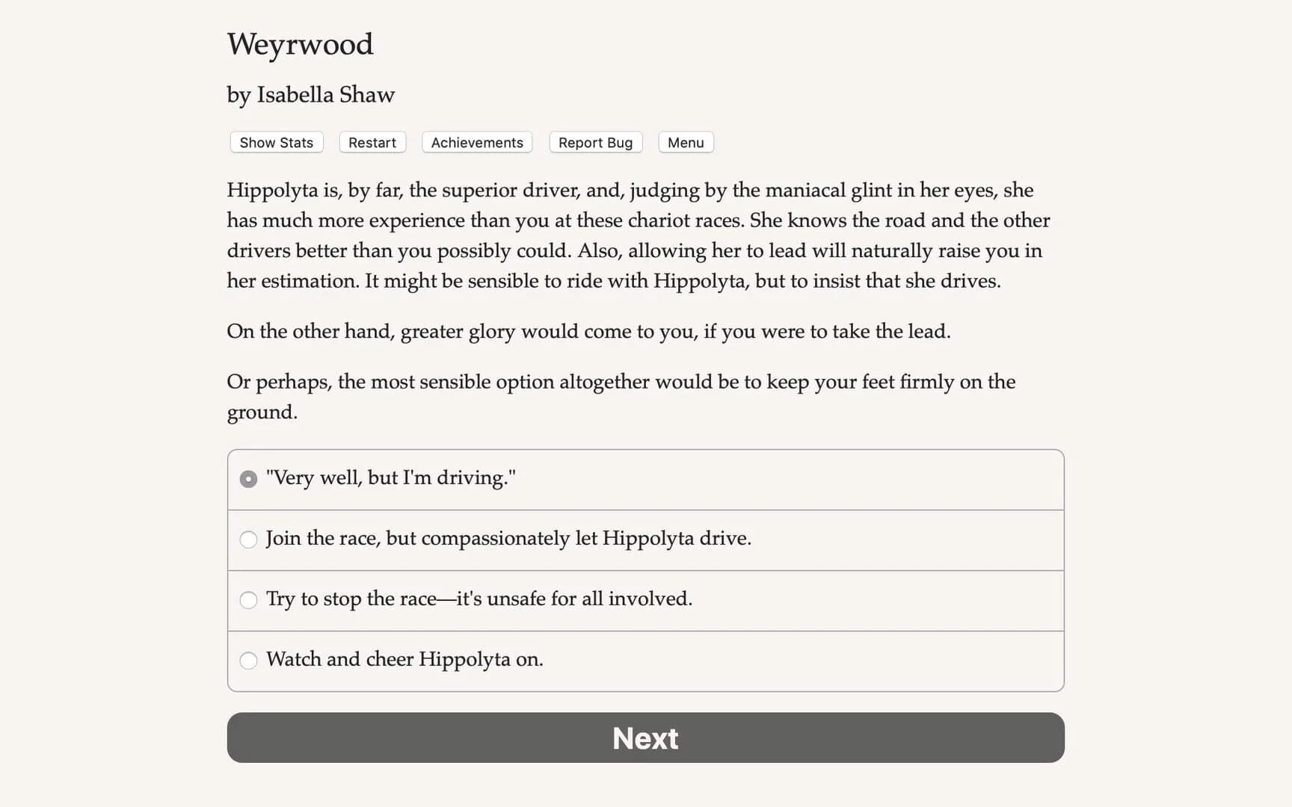View your Achievements list
The height and width of the screenshot is (807, 1292).
point(476,142)
